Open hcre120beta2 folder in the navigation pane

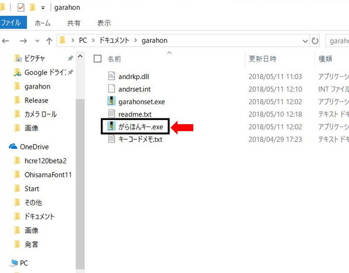pos(46,161)
